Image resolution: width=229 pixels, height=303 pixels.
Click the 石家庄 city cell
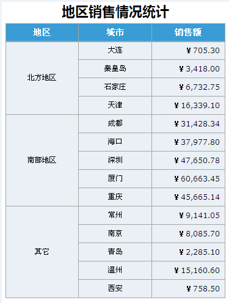coord(115,87)
